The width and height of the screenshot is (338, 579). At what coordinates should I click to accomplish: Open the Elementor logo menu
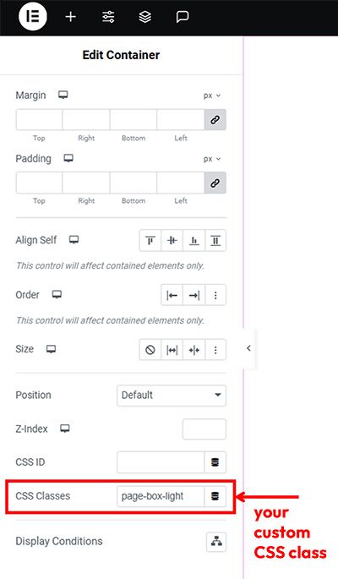[33, 17]
